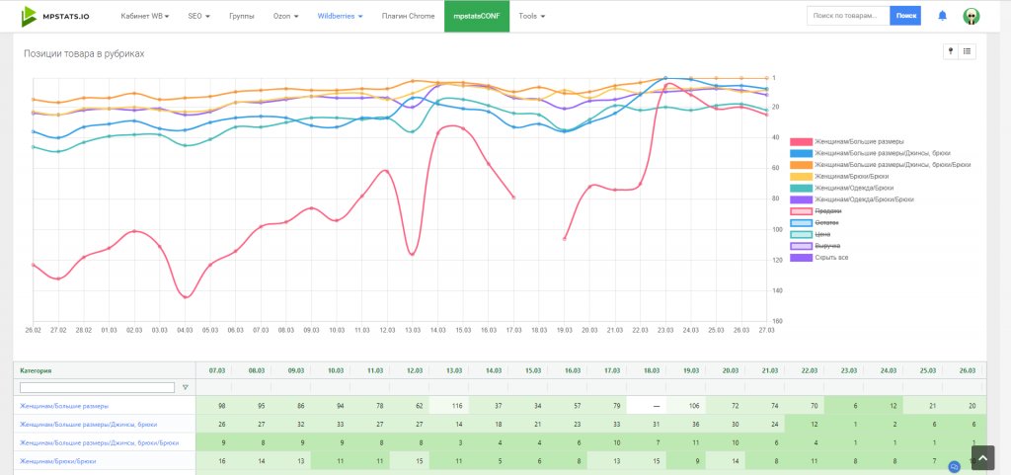Click the filter funnel icon in the category column
The height and width of the screenshot is (475, 1011).
[x=185, y=387]
